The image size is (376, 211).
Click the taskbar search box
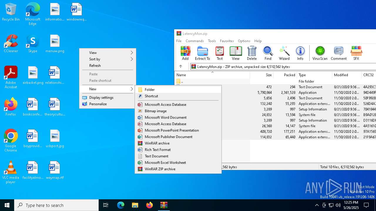click(x=56, y=205)
